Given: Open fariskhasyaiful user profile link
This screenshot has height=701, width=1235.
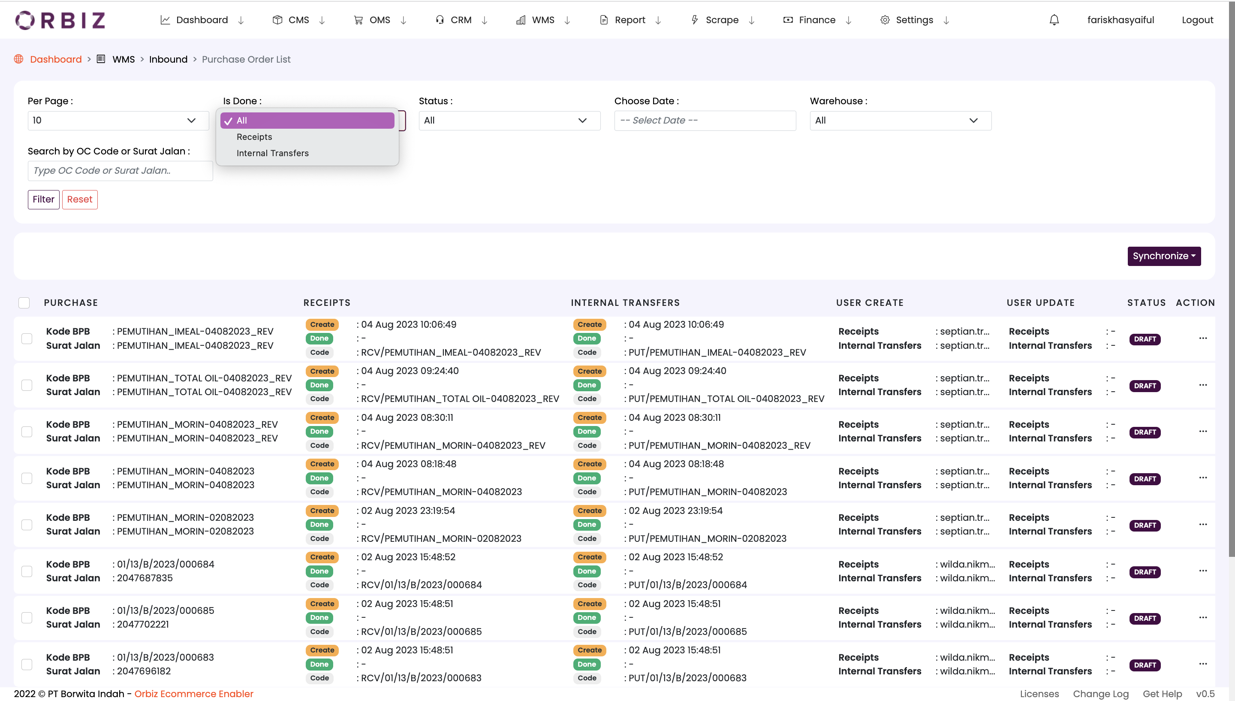Looking at the screenshot, I should pyautogui.click(x=1121, y=20).
